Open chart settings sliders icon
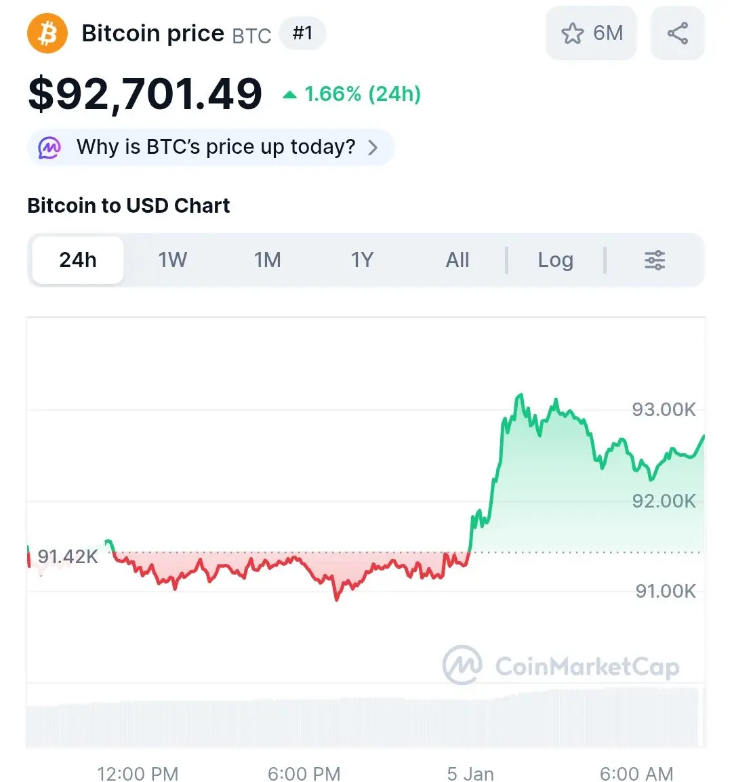 coord(655,260)
